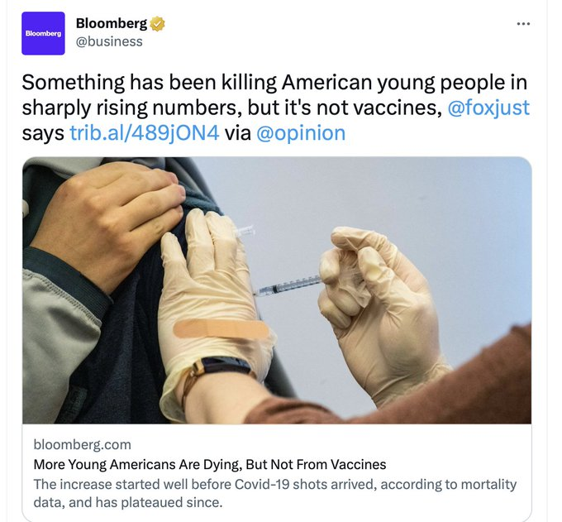Open the @foxjust mention
Viewport: 562px width, 522px height.
pos(488,108)
